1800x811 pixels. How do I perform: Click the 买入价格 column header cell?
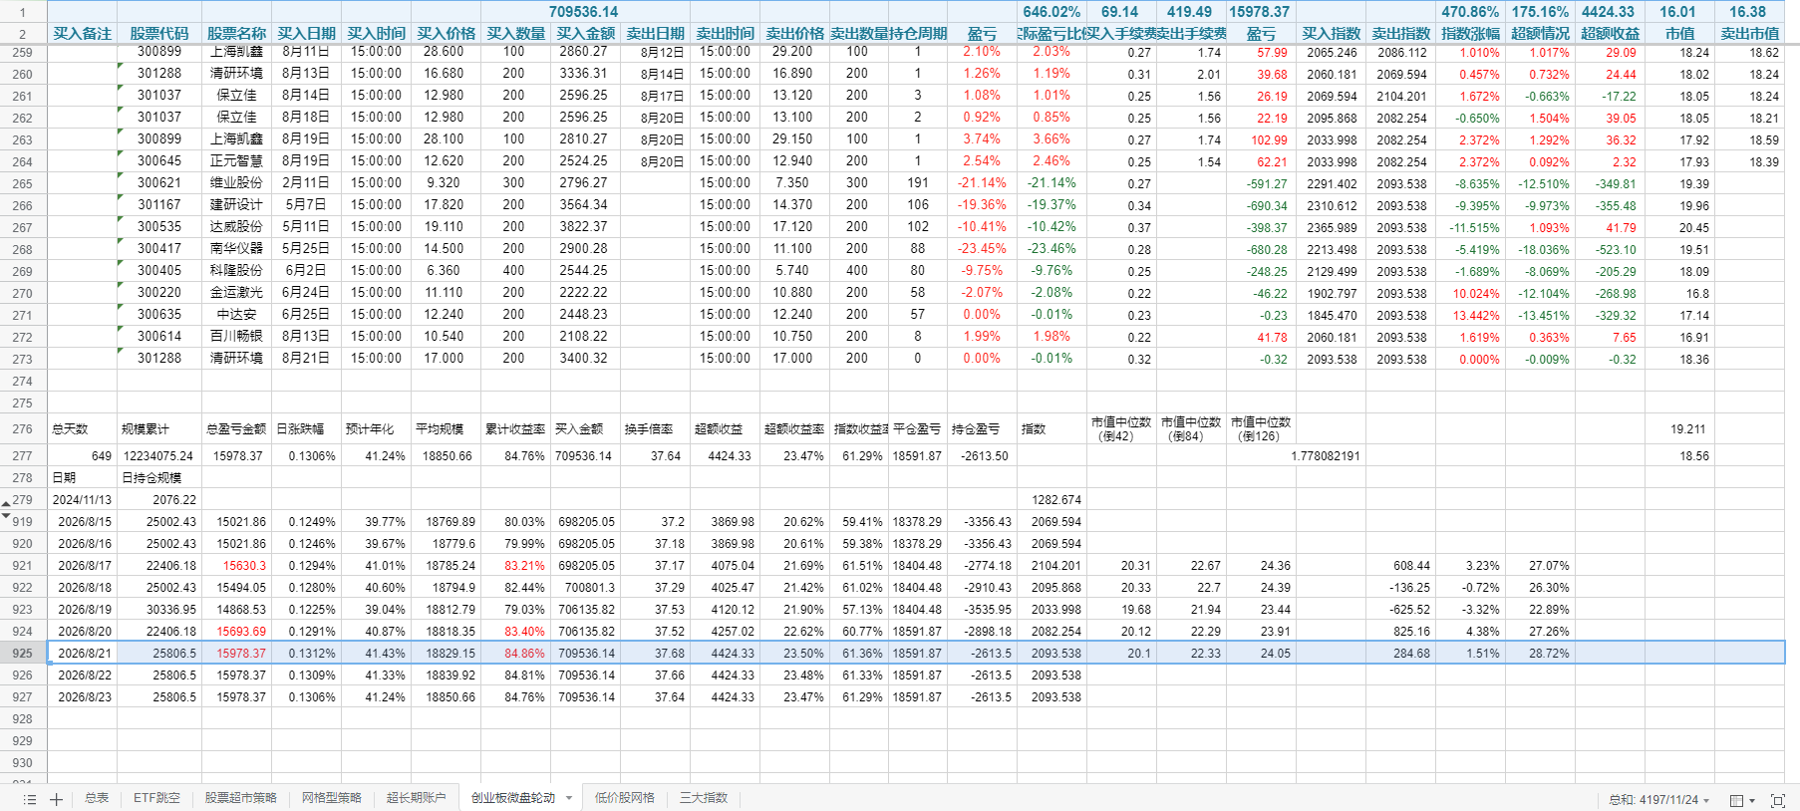point(446,33)
